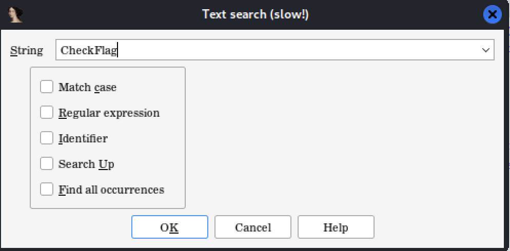
Task: Click the "Regular expression" label text
Action: [x=109, y=113]
